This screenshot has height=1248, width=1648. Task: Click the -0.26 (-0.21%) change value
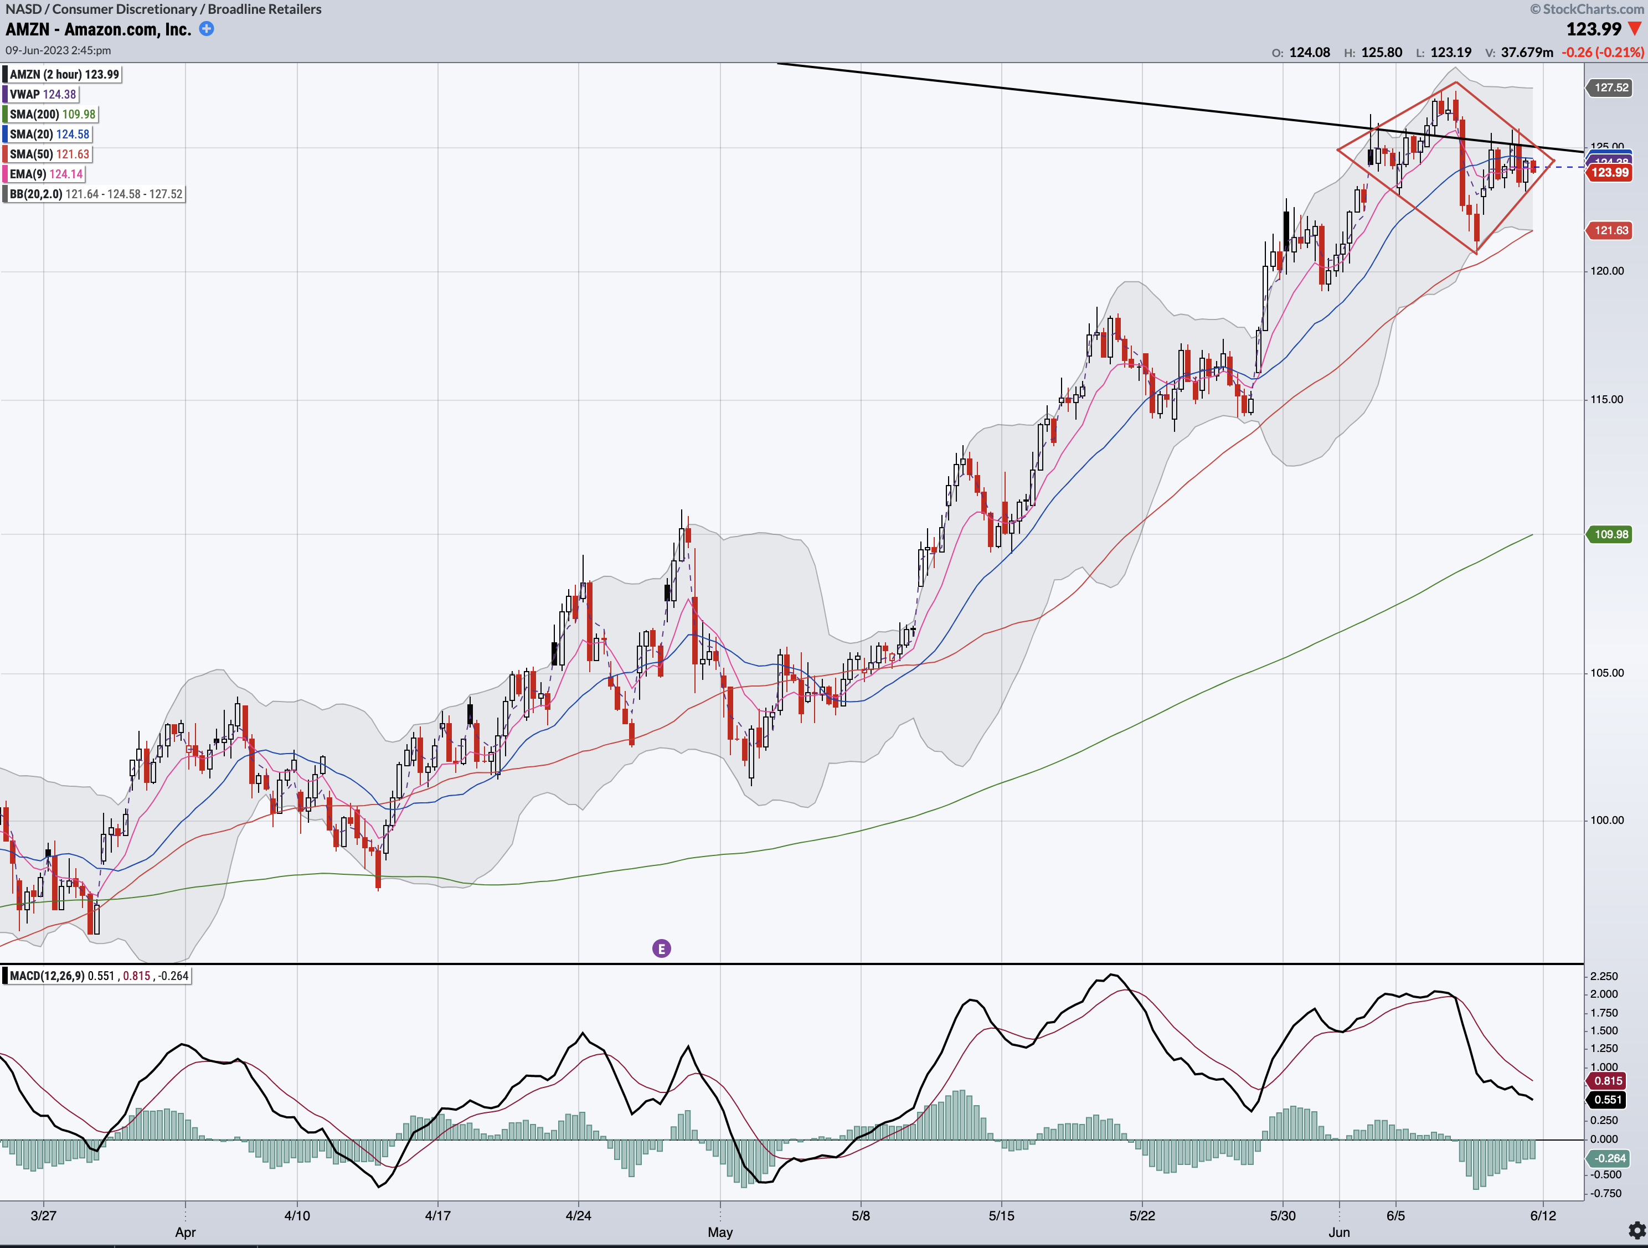coord(1603,52)
